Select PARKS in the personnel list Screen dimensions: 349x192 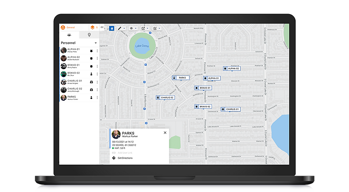pyautogui.click(x=79, y=98)
